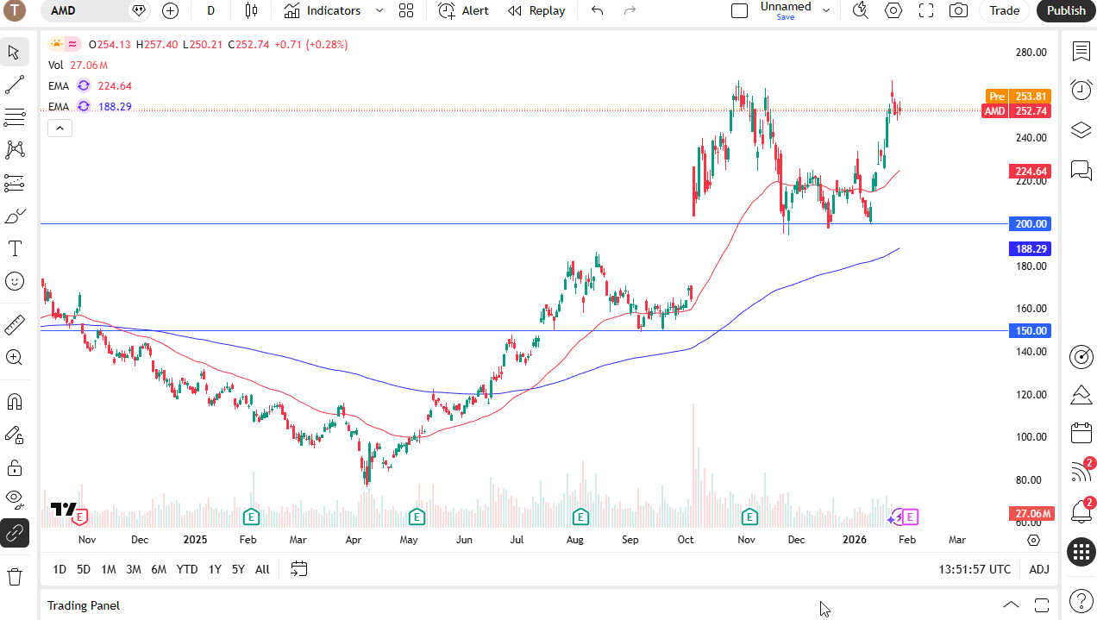Screen dimensions: 1097x620
Task: Open the Indicators dialog
Action: 323,10
